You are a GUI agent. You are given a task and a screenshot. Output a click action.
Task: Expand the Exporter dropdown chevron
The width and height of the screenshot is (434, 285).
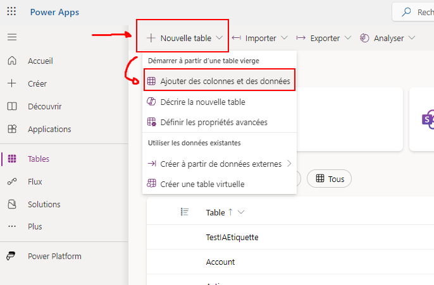coord(348,38)
